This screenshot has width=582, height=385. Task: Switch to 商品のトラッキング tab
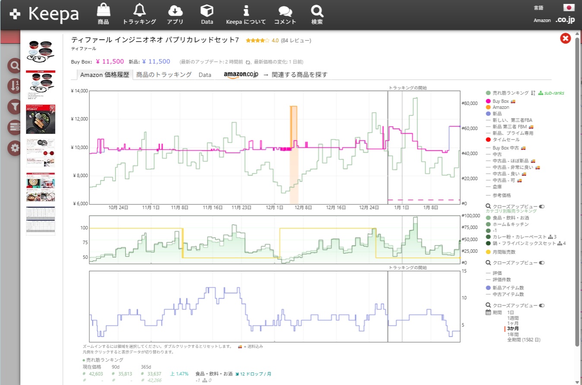[164, 75]
